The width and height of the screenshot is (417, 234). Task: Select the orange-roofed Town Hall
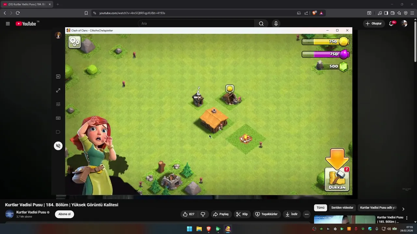(213, 120)
